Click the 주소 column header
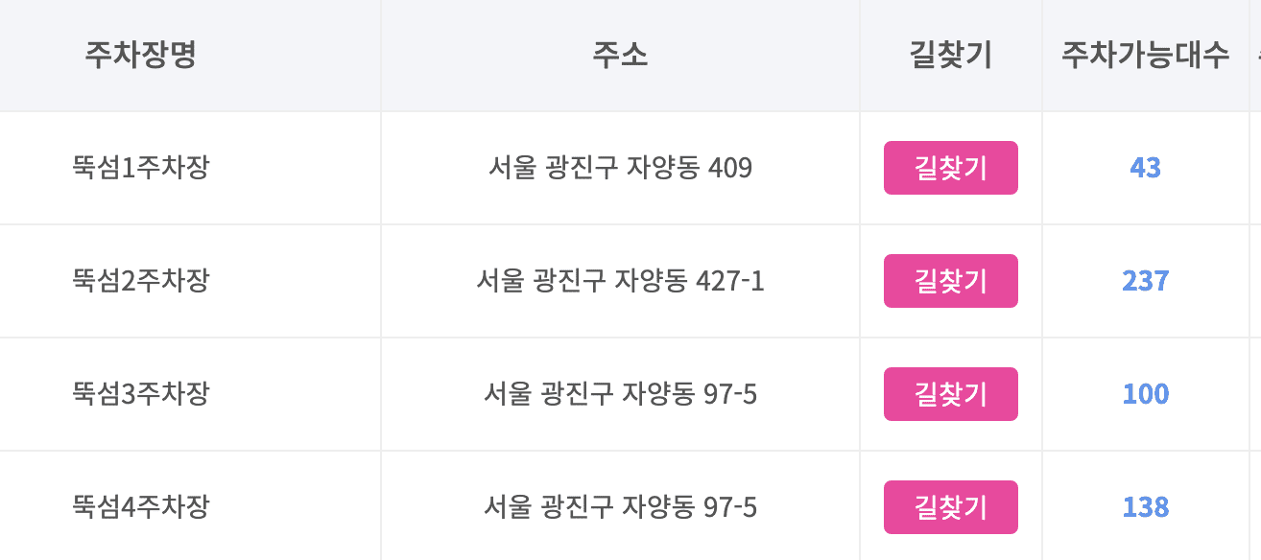This screenshot has width=1261, height=560. point(620,55)
